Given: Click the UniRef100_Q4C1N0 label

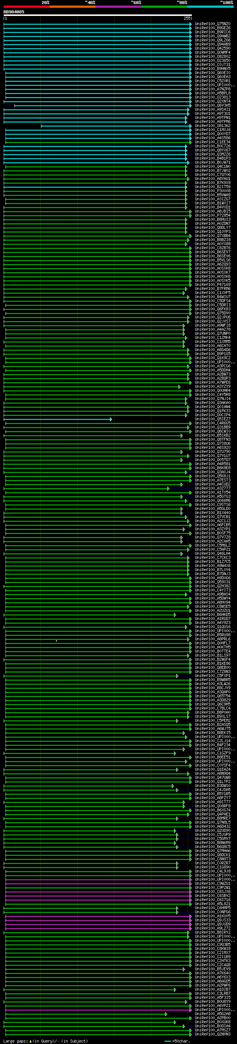Looking at the screenshot, I should (212, 167).
